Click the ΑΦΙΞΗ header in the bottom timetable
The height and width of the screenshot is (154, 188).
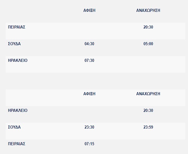click(89, 94)
